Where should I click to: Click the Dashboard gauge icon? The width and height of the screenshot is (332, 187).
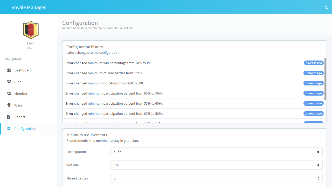[x=9, y=70]
